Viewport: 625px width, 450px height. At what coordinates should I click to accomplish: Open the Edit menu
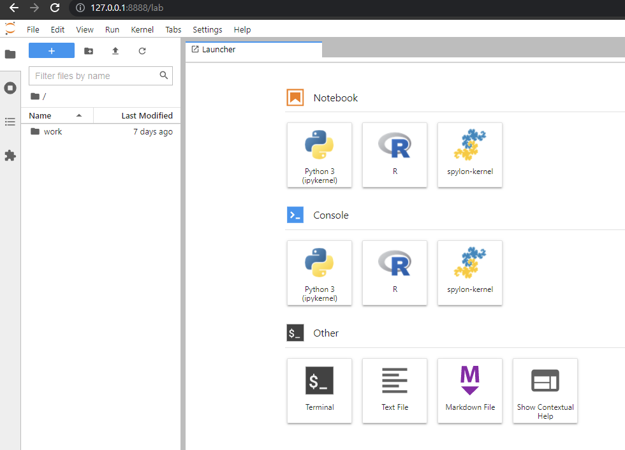[x=57, y=29]
